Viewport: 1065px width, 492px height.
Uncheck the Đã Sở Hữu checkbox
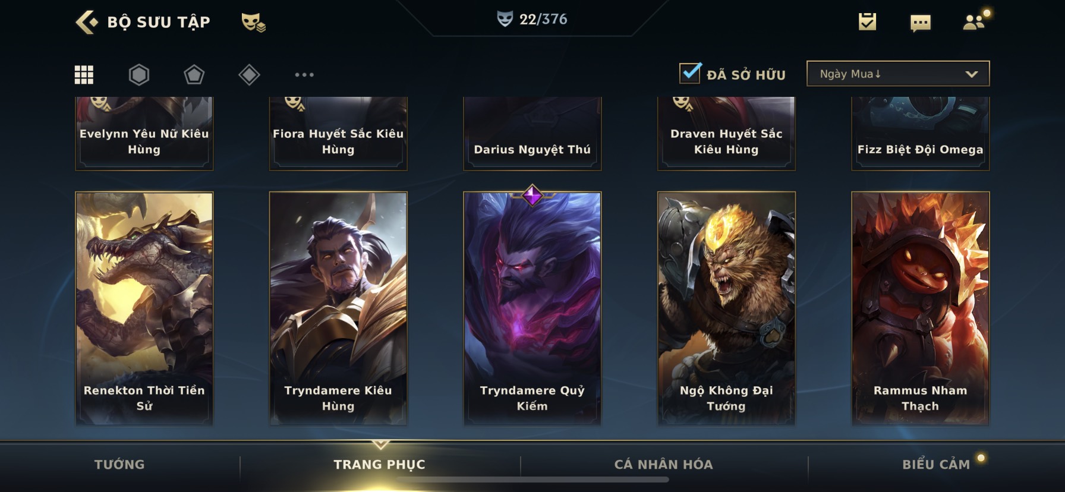point(690,73)
